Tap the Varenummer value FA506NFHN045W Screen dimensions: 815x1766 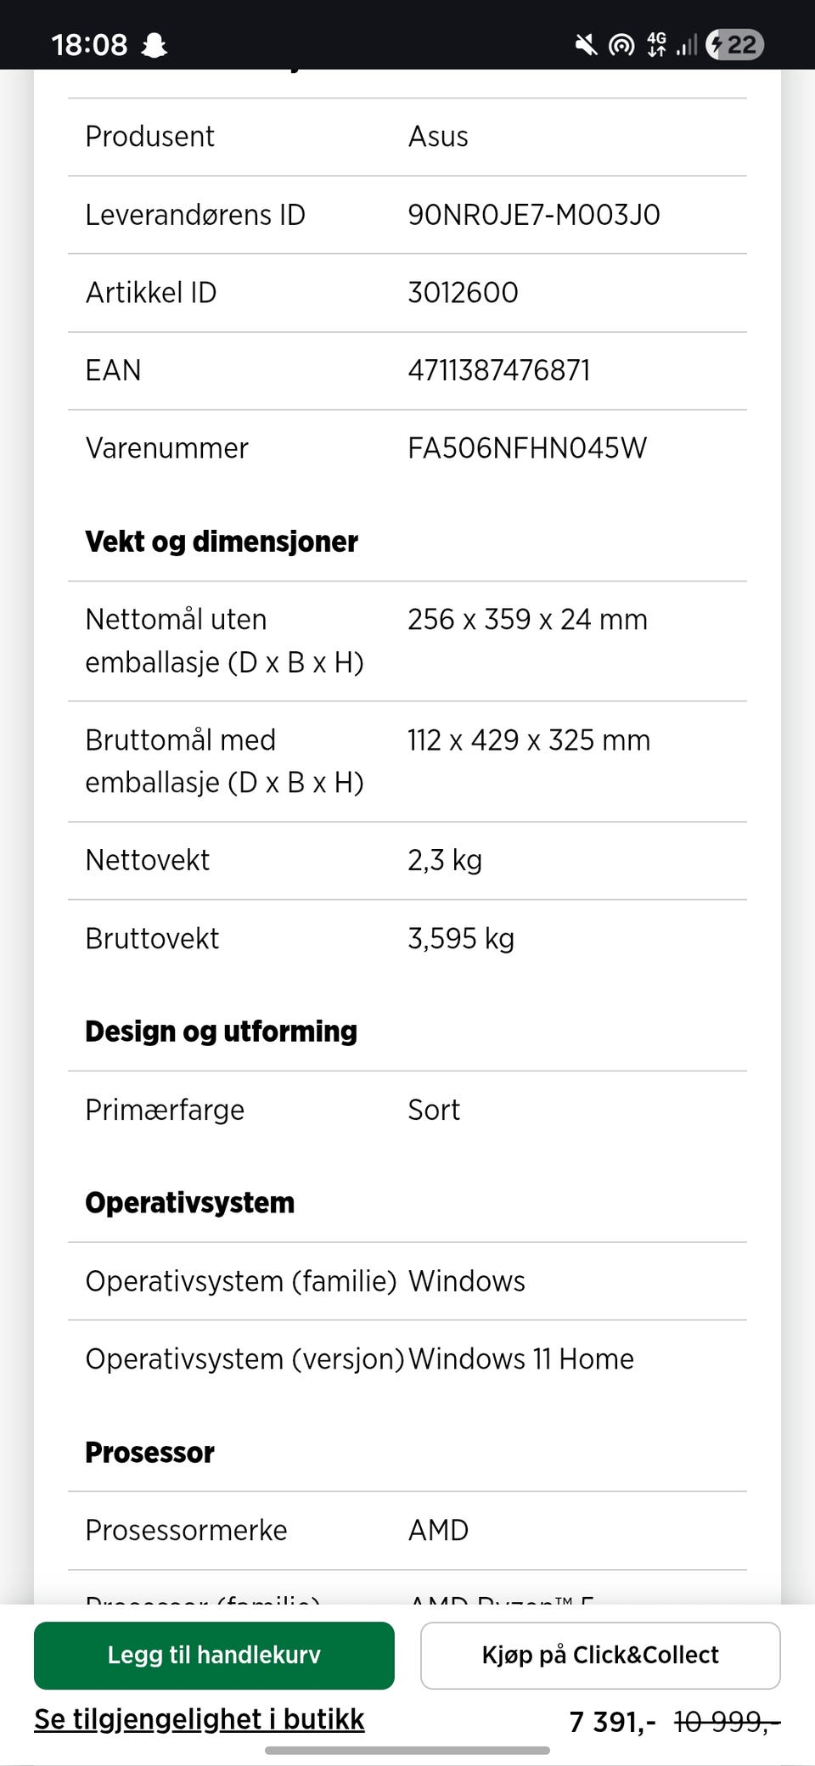(x=527, y=448)
